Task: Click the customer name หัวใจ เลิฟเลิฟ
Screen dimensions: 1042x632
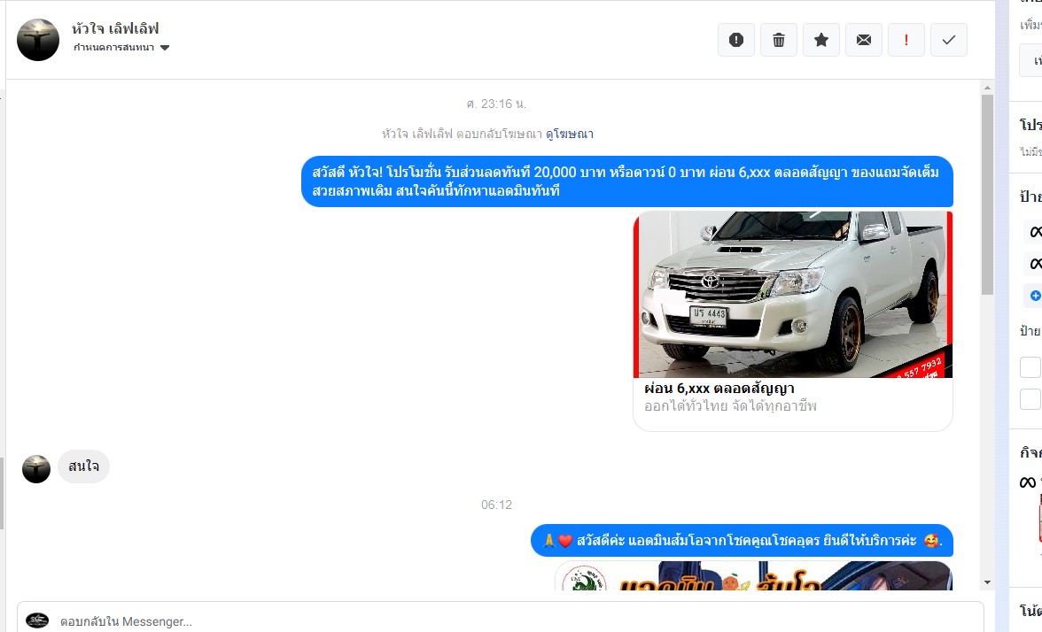Action: coord(115,29)
